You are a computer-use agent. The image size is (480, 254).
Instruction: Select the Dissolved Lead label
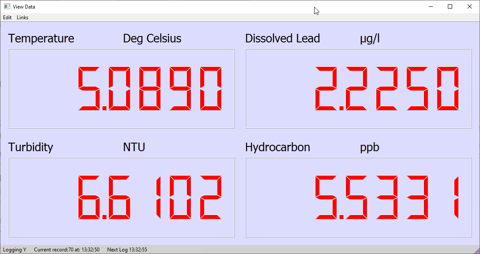tap(282, 39)
